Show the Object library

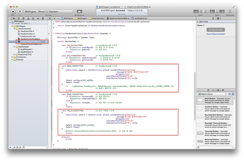pos(218,90)
